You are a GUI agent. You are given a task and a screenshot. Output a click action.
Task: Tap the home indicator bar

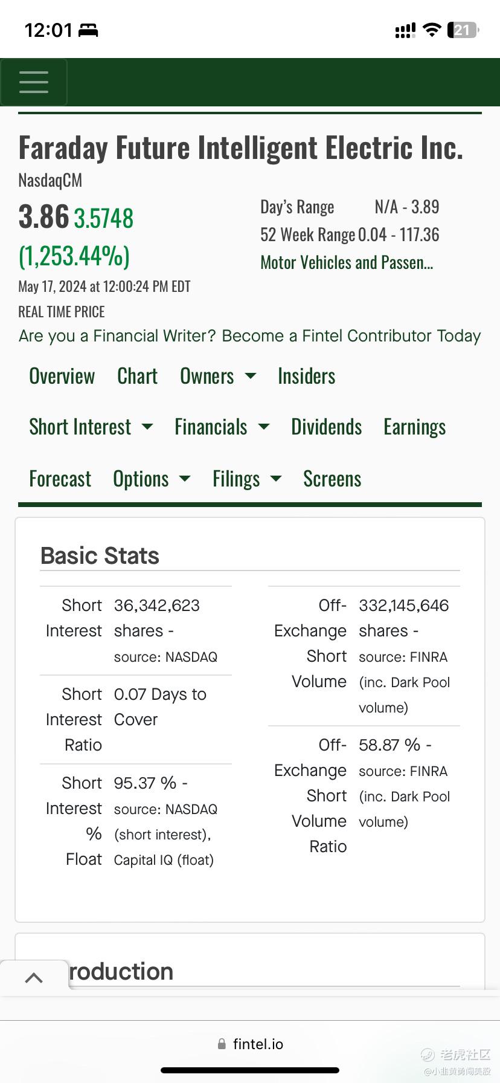coord(250,1070)
